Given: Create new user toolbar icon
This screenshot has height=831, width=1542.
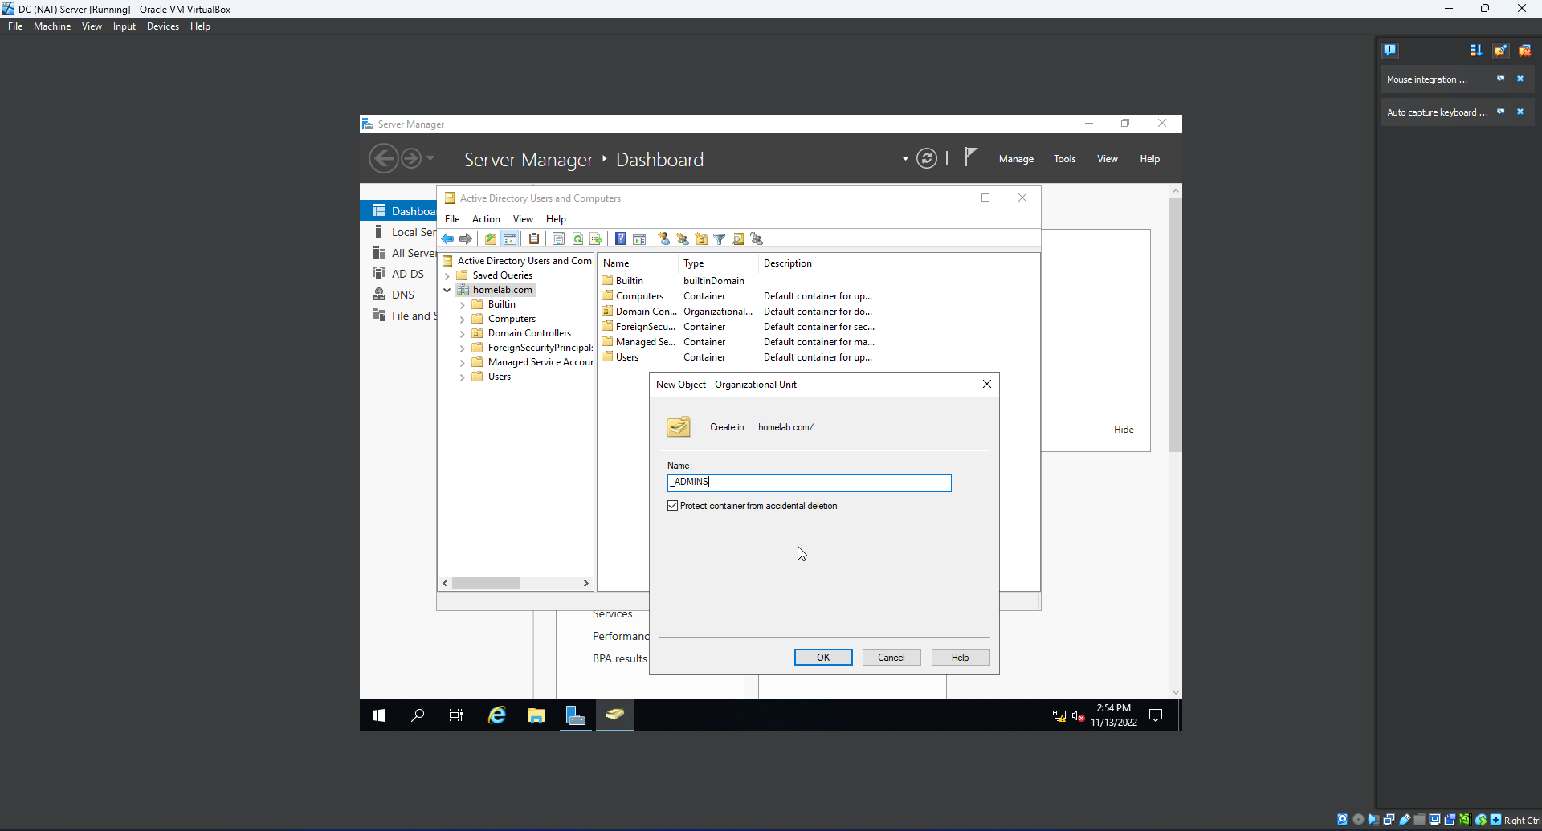Looking at the screenshot, I should pyautogui.click(x=663, y=239).
